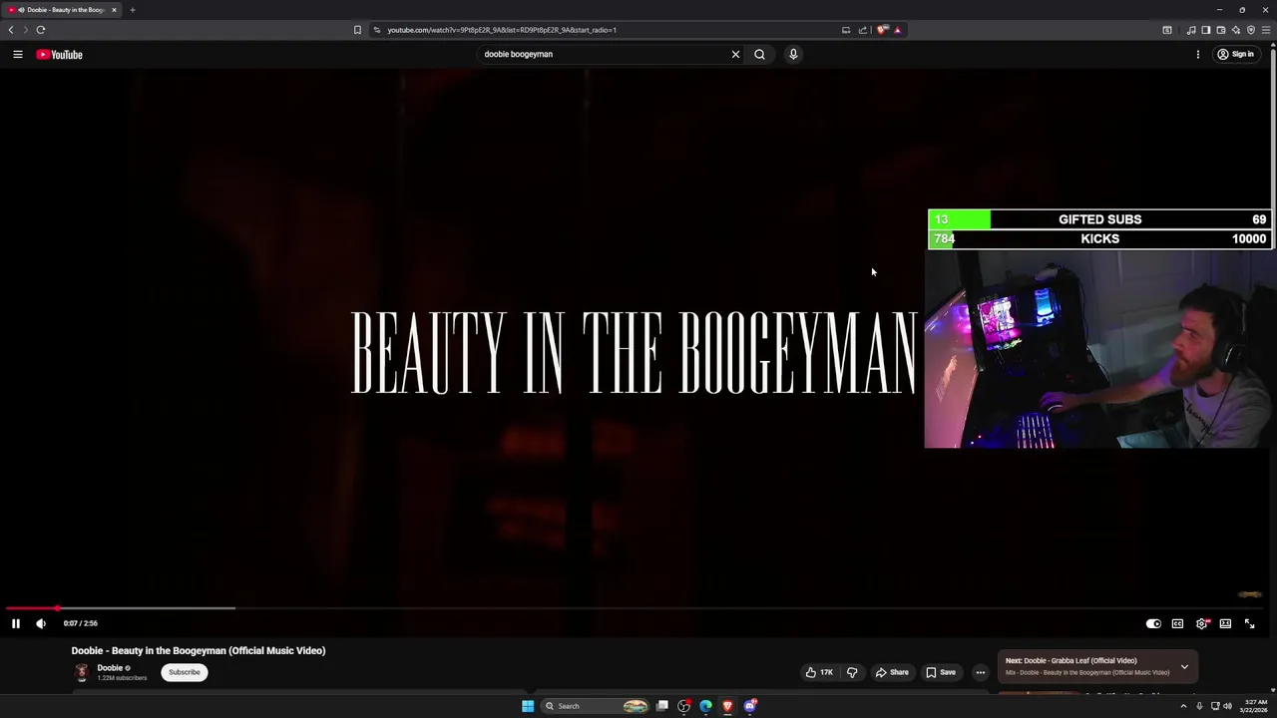Open the YouTube hamburger guide menu

pos(18,55)
